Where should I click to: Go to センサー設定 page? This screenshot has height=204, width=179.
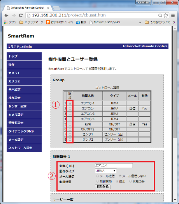[x=24, y=106]
